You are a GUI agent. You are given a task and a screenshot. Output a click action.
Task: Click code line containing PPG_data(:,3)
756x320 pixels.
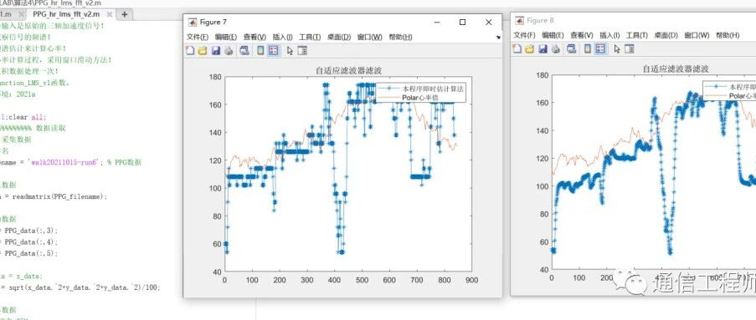click(x=29, y=230)
